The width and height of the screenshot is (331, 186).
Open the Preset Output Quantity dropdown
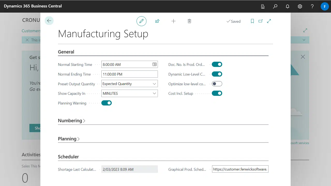154,84
